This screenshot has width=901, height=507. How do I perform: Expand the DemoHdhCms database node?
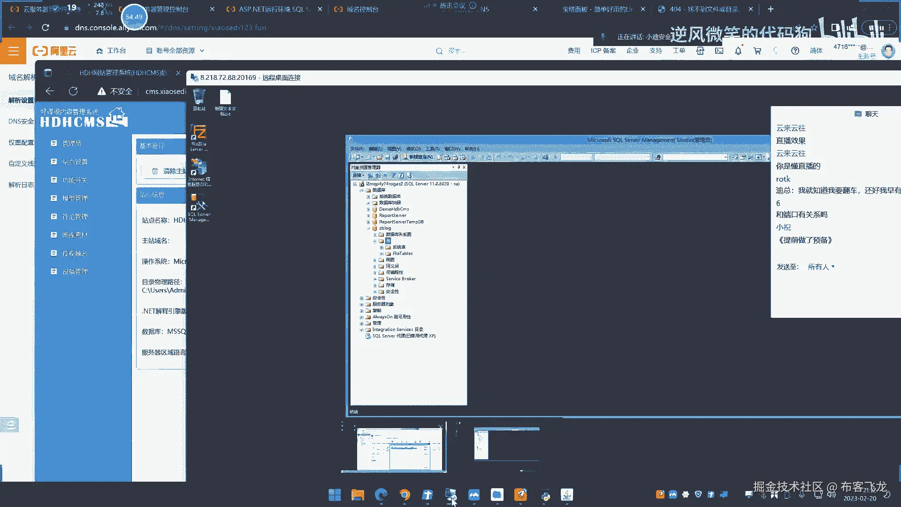368,209
